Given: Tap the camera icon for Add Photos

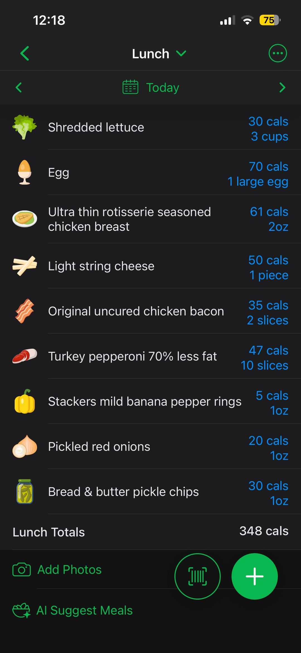Looking at the screenshot, I should tap(21, 569).
